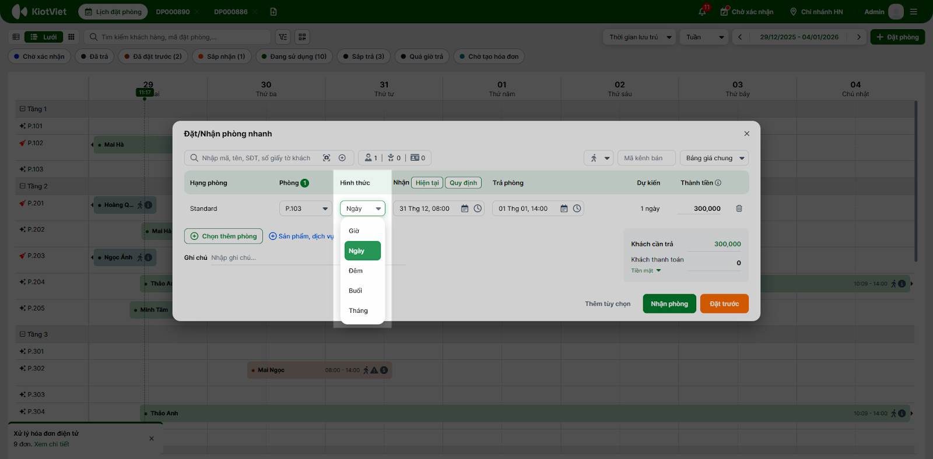This screenshot has height=459, width=933.
Task: Expand the Bảng giá chung price list dropdown
Action: [714, 158]
